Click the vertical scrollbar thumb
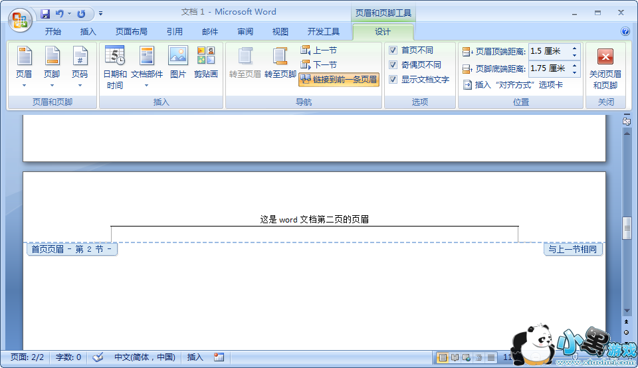638x368 pixels. click(627, 228)
